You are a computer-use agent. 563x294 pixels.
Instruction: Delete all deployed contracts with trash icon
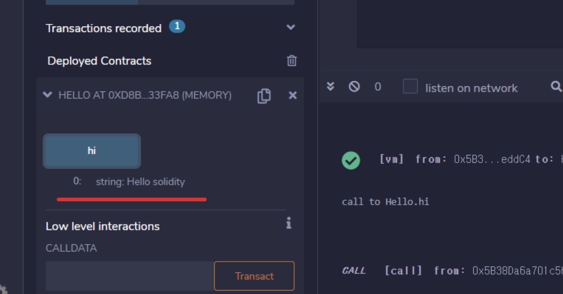click(292, 61)
